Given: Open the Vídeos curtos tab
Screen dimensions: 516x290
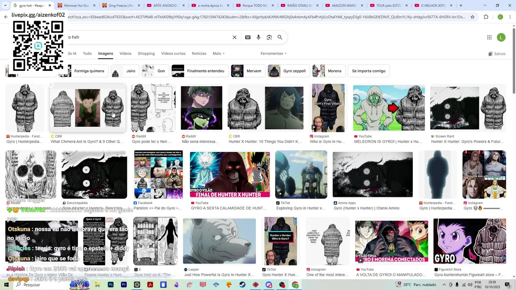Looking at the screenshot, I should coord(173,54).
